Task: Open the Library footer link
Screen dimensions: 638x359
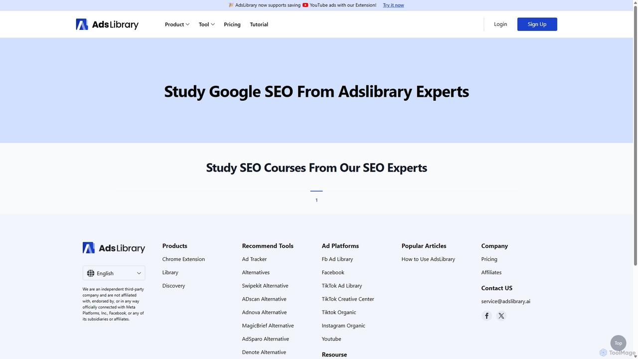Action: (x=170, y=273)
